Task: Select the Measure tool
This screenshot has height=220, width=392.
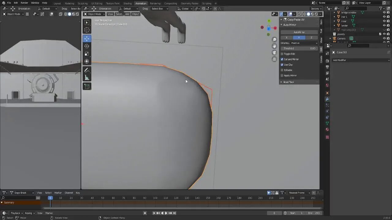Action: click(x=87, y=78)
